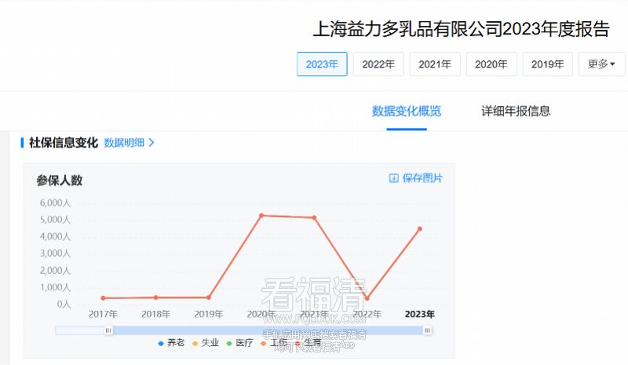Image resolution: width=628 pixels, height=365 pixels.
Task: Toggle the 失业 legend series
Action: coord(206,343)
